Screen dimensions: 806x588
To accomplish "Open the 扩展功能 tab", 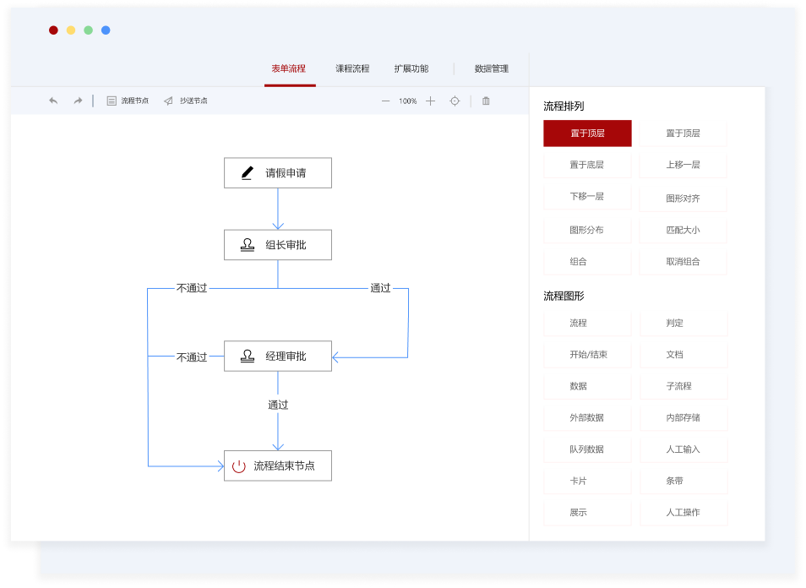I will coord(411,68).
